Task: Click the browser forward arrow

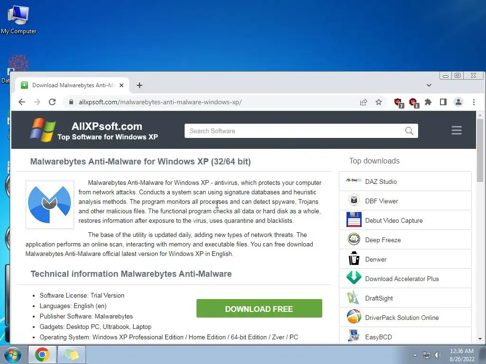Action: (37, 102)
